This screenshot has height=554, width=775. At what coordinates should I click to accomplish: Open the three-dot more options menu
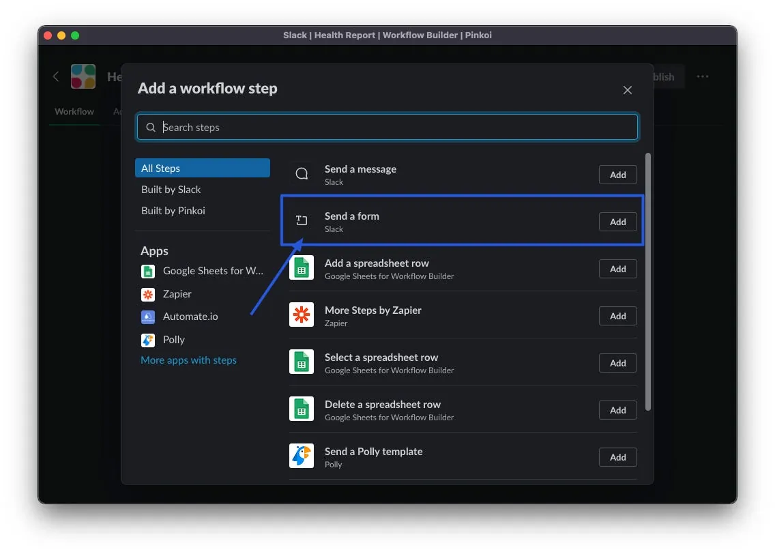coord(703,76)
